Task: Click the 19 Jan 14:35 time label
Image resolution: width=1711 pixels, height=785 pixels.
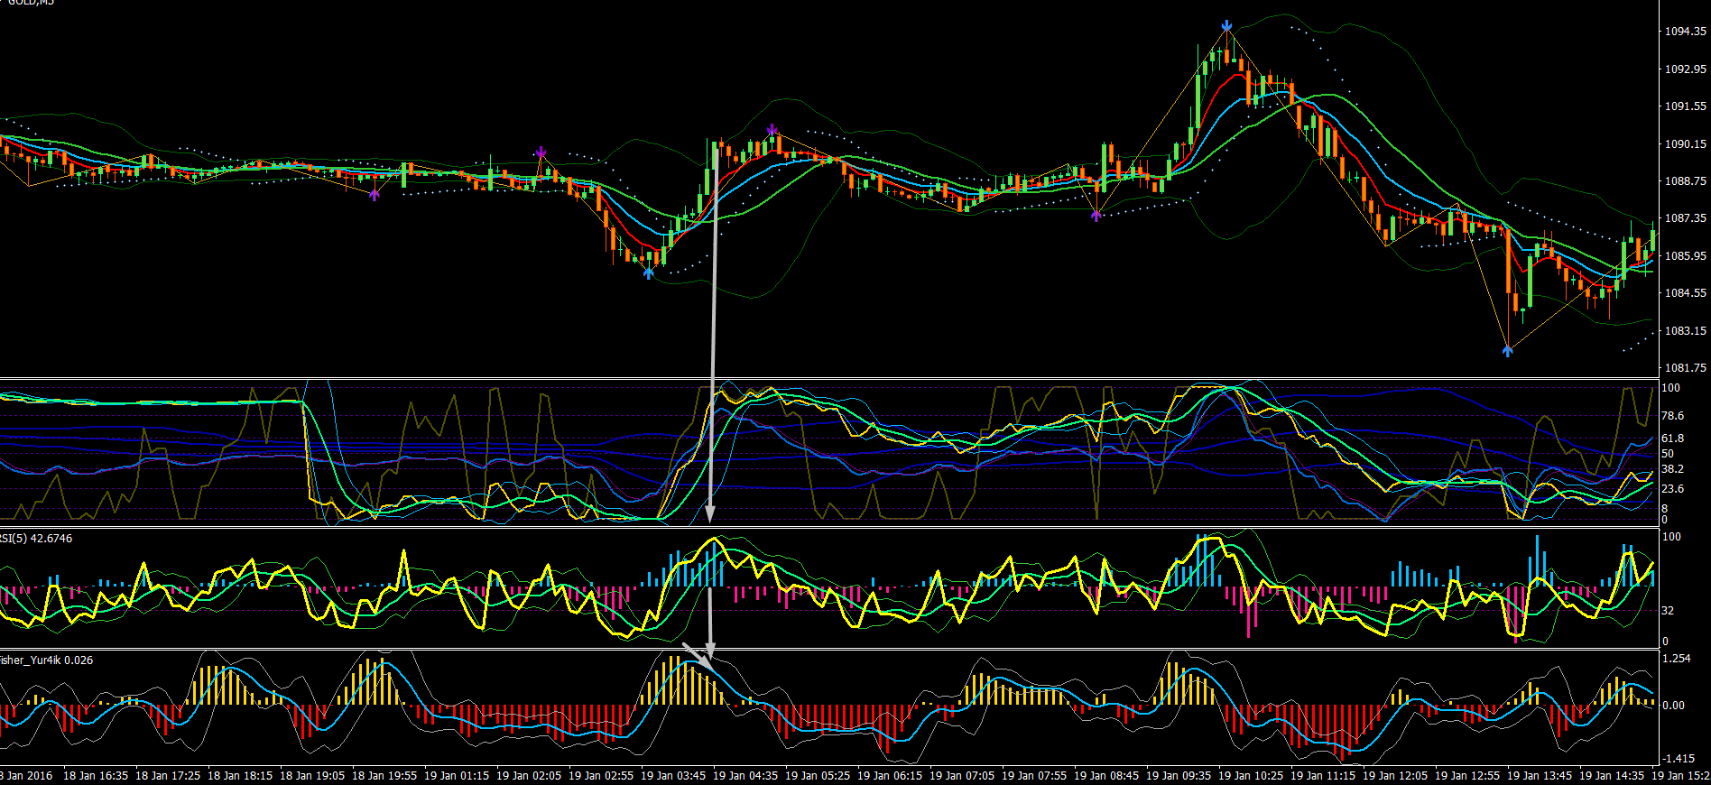Action: tap(1612, 776)
